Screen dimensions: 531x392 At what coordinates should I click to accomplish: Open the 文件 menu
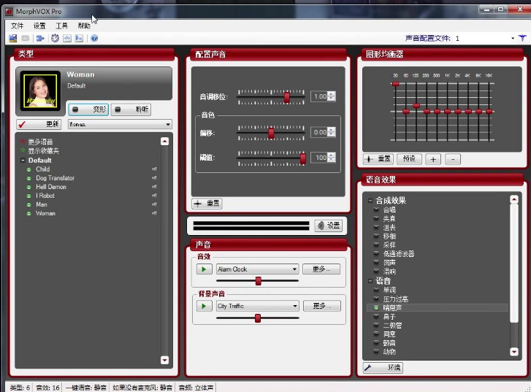pos(18,26)
